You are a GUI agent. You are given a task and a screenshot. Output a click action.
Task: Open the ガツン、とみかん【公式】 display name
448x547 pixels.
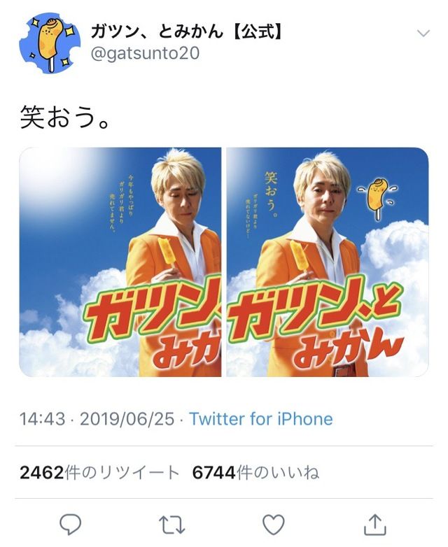pos(185,32)
